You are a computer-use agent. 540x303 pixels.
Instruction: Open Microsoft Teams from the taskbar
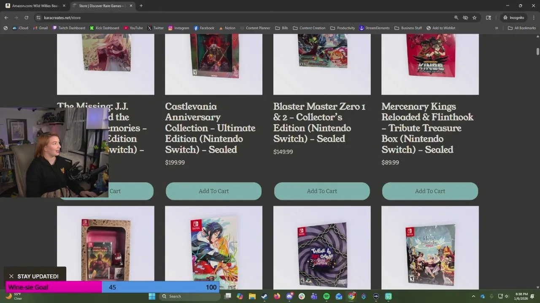[314, 296]
